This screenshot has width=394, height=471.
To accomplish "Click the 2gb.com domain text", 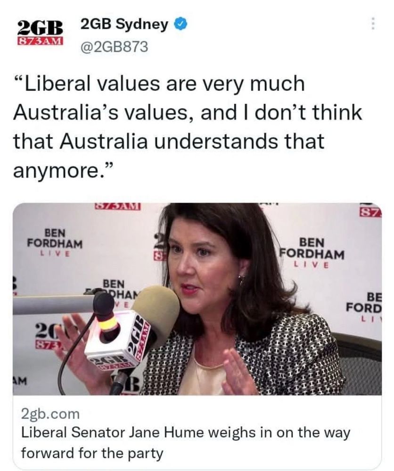I will click(50, 414).
